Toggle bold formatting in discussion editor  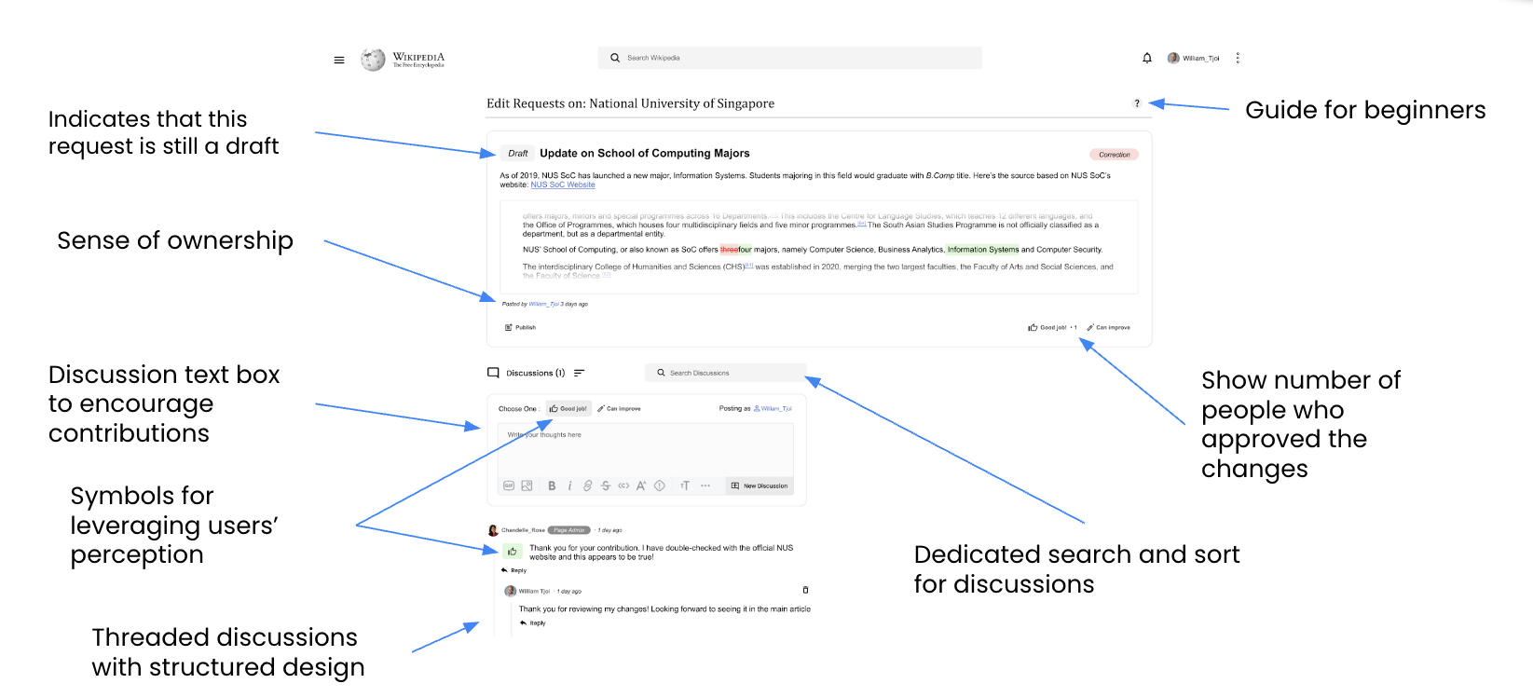pyautogui.click(x=552, y=485)
